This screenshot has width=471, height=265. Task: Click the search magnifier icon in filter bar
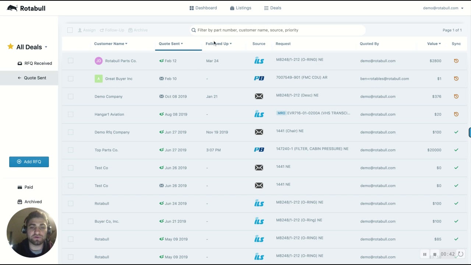194,30
